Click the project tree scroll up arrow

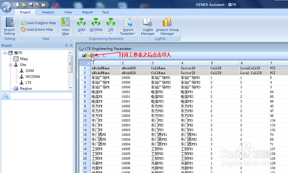click(70, 53)
